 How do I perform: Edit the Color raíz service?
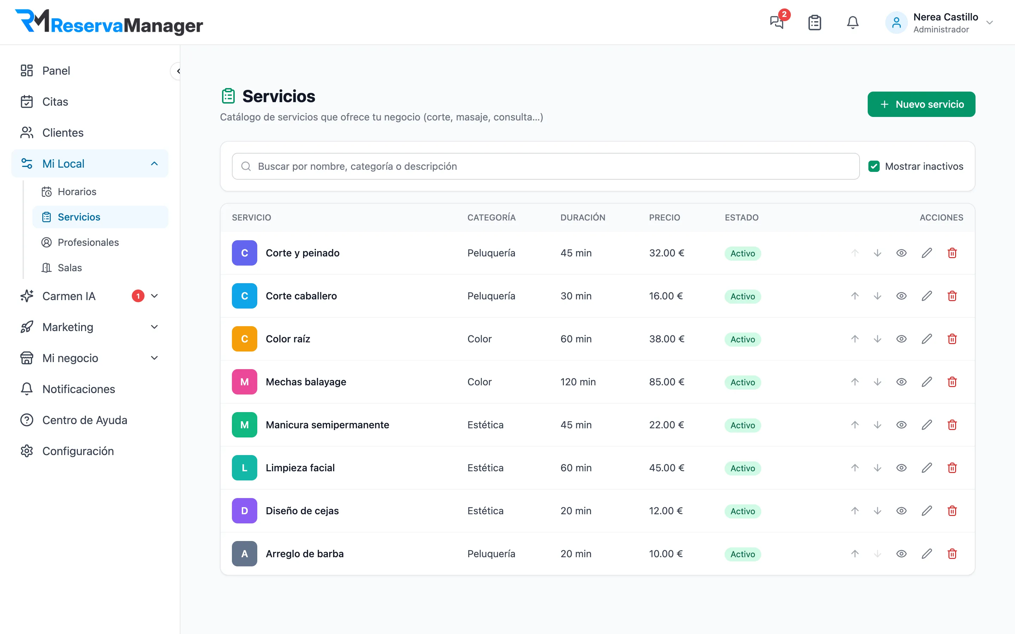(x=927, y=339)
